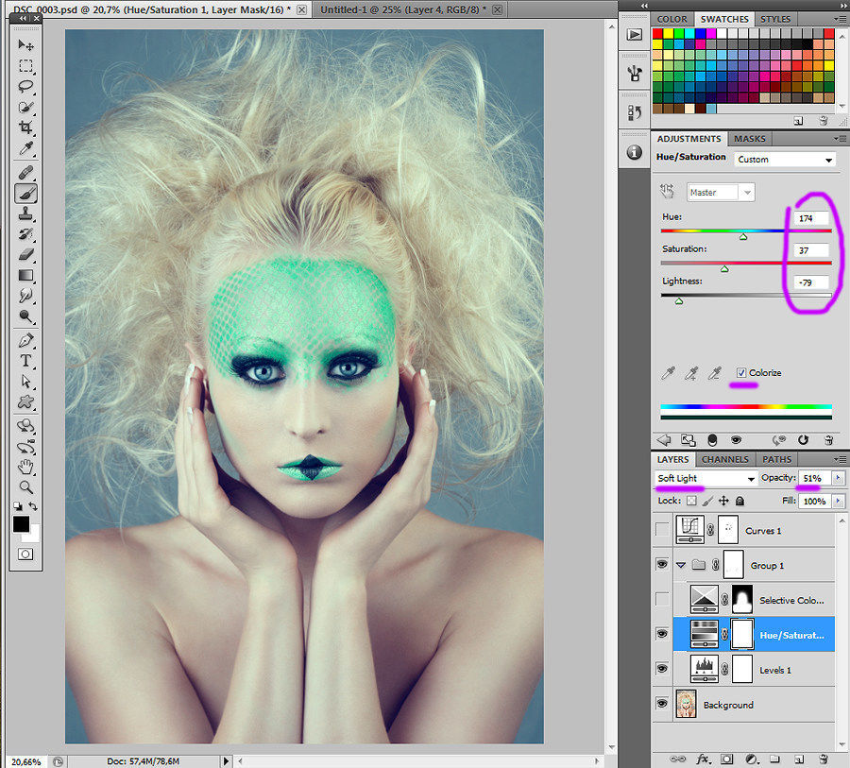Select the Path Selection tool
Screen dimensions: 850x768
tap(25, 382)
